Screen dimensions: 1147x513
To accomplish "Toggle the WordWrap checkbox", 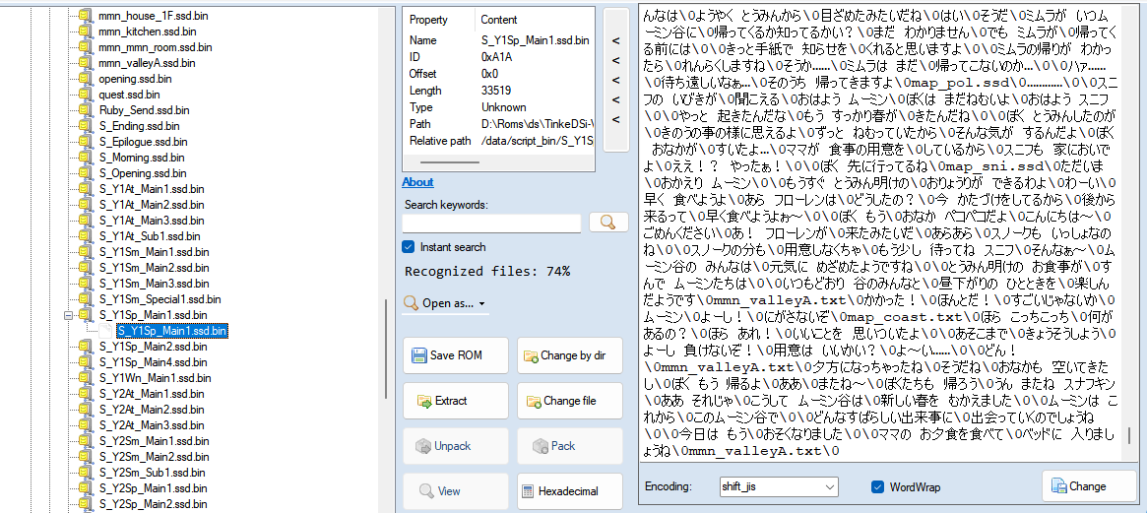I will coord(878,486).
